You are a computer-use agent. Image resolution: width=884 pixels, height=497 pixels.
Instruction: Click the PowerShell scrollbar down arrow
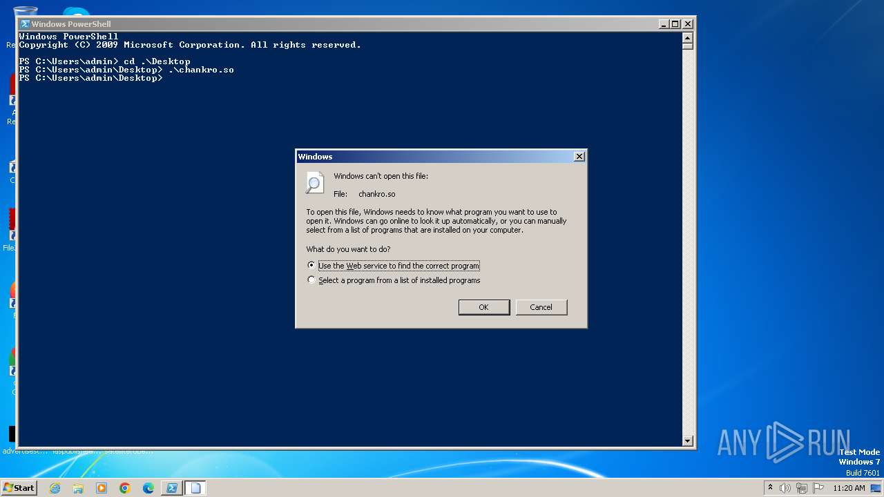(x=687, y=440)
